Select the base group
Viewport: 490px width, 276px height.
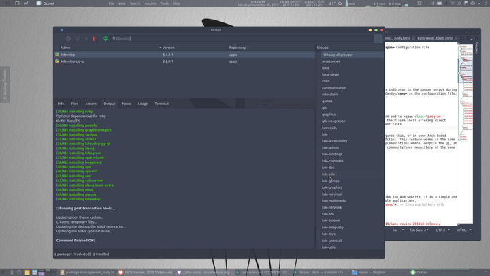[x=325, y=68]
